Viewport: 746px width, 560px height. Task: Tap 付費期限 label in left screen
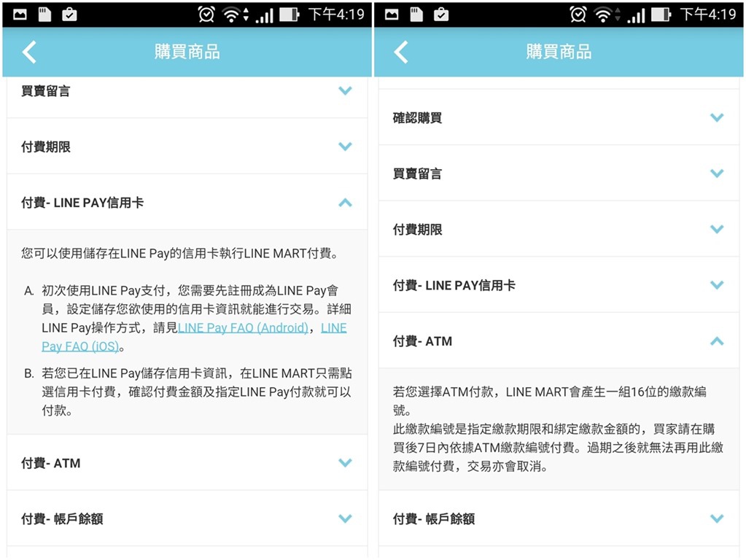click(46, 147)
